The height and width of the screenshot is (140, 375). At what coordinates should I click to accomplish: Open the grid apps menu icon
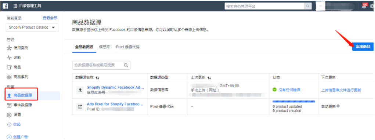point(15,6)
